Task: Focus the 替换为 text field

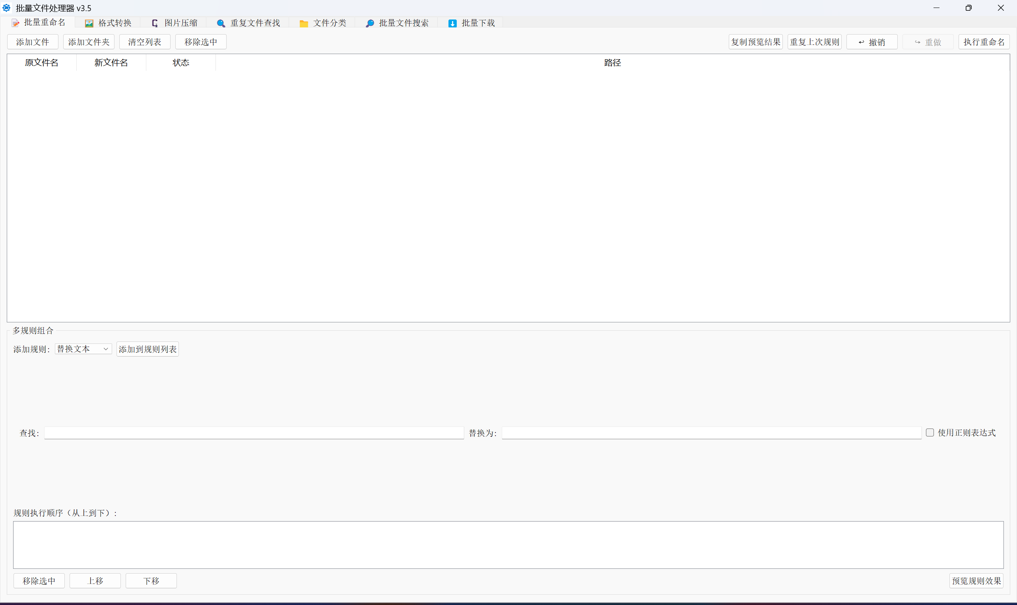Action: [x=712, y=433]
